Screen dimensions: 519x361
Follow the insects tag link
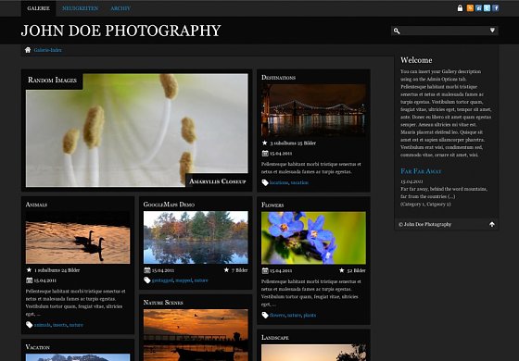60,325
